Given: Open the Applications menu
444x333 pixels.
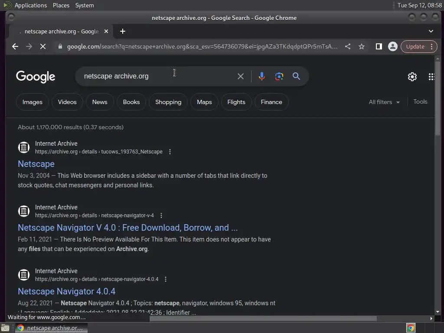Looking at the screenshot, I should coord(31,5).
